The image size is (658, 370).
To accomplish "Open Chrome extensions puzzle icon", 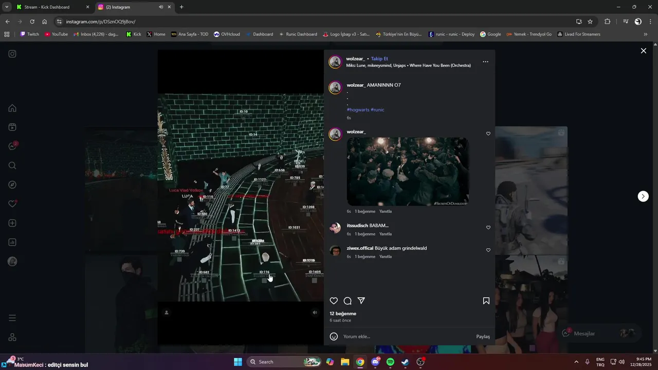I will [608, 22].
